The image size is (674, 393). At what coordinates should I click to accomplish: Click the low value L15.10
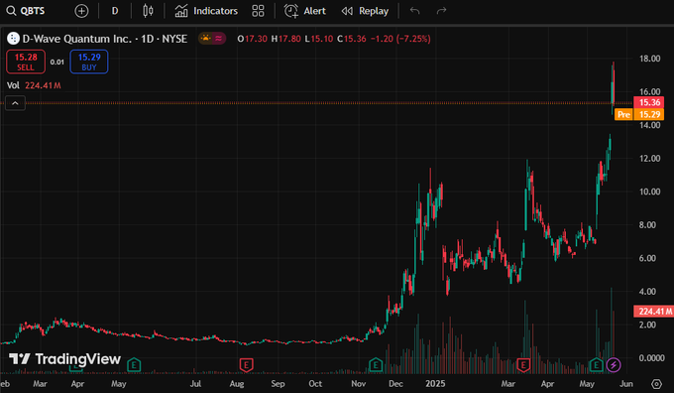pyautogui.click(x=318, y=39)
